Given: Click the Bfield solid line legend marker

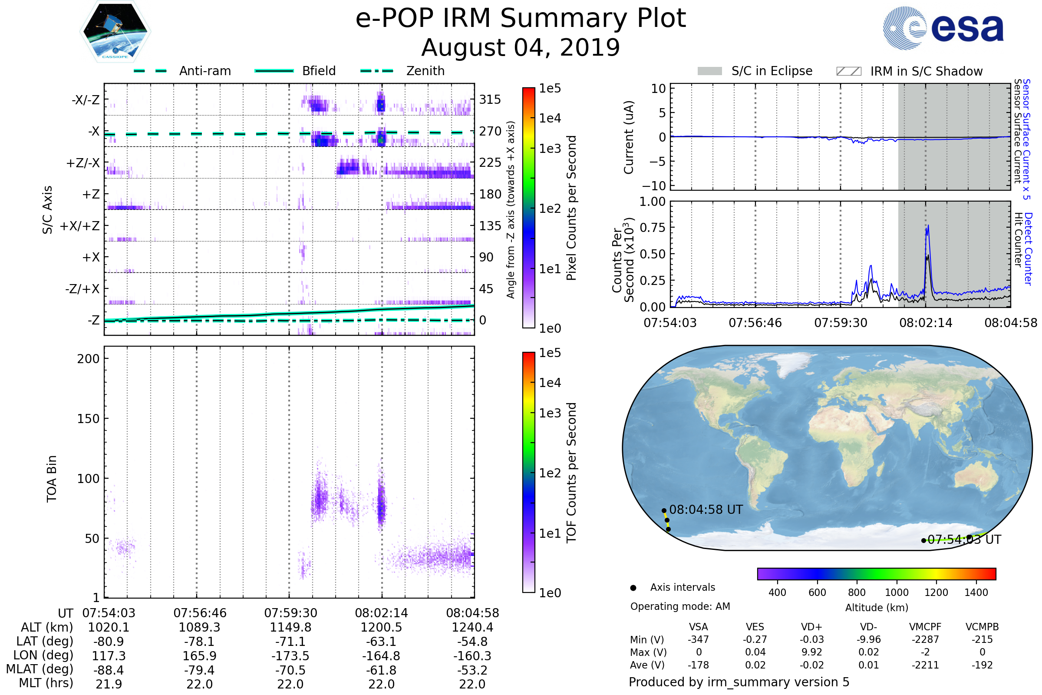Looking at the screenshot, I should (274, 71).
